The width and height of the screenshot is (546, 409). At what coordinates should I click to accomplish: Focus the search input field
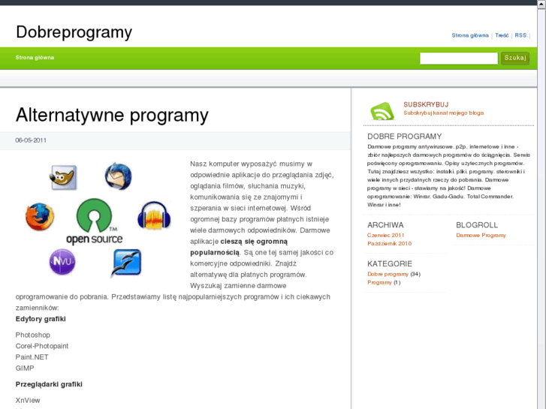(x=459, y=58)
